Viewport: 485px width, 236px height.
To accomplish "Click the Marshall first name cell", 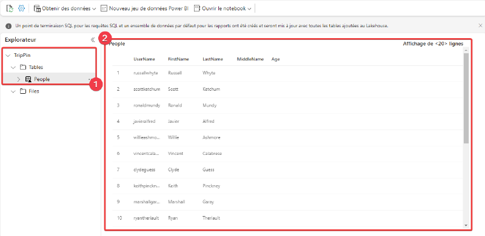I will click(x=176, y=202).
